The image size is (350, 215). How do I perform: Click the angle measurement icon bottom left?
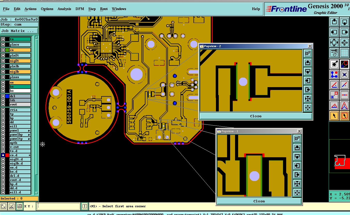tap(11, 206)
